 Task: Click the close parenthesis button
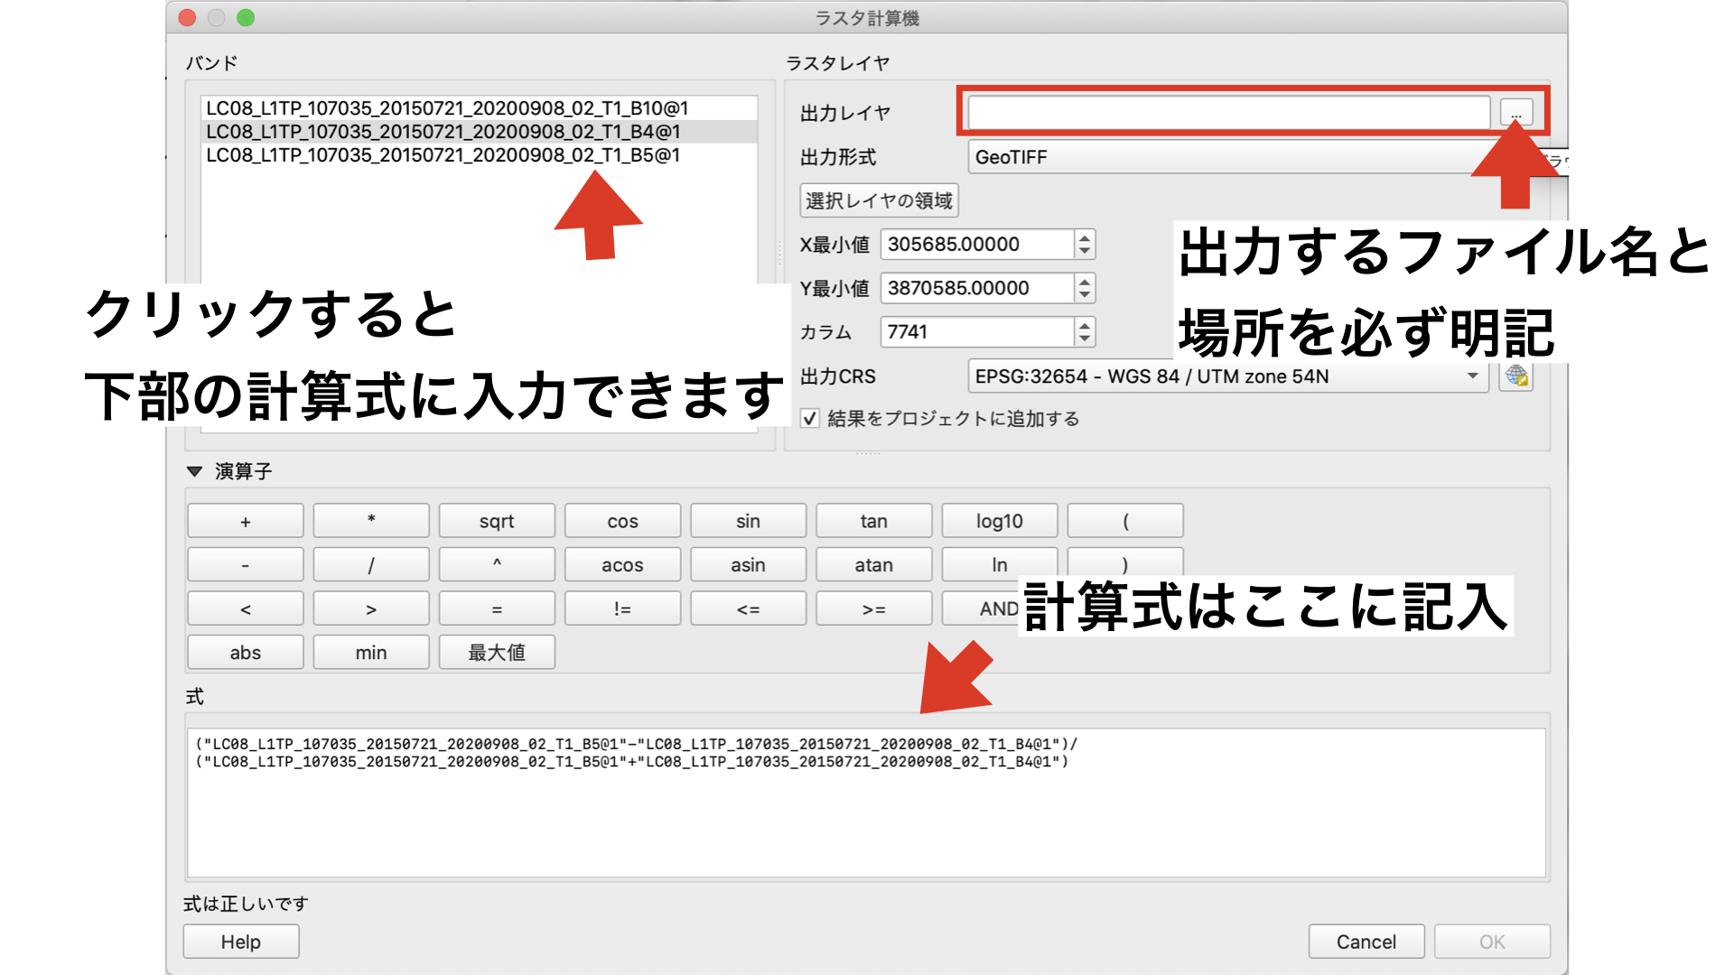pos(1125,562)
